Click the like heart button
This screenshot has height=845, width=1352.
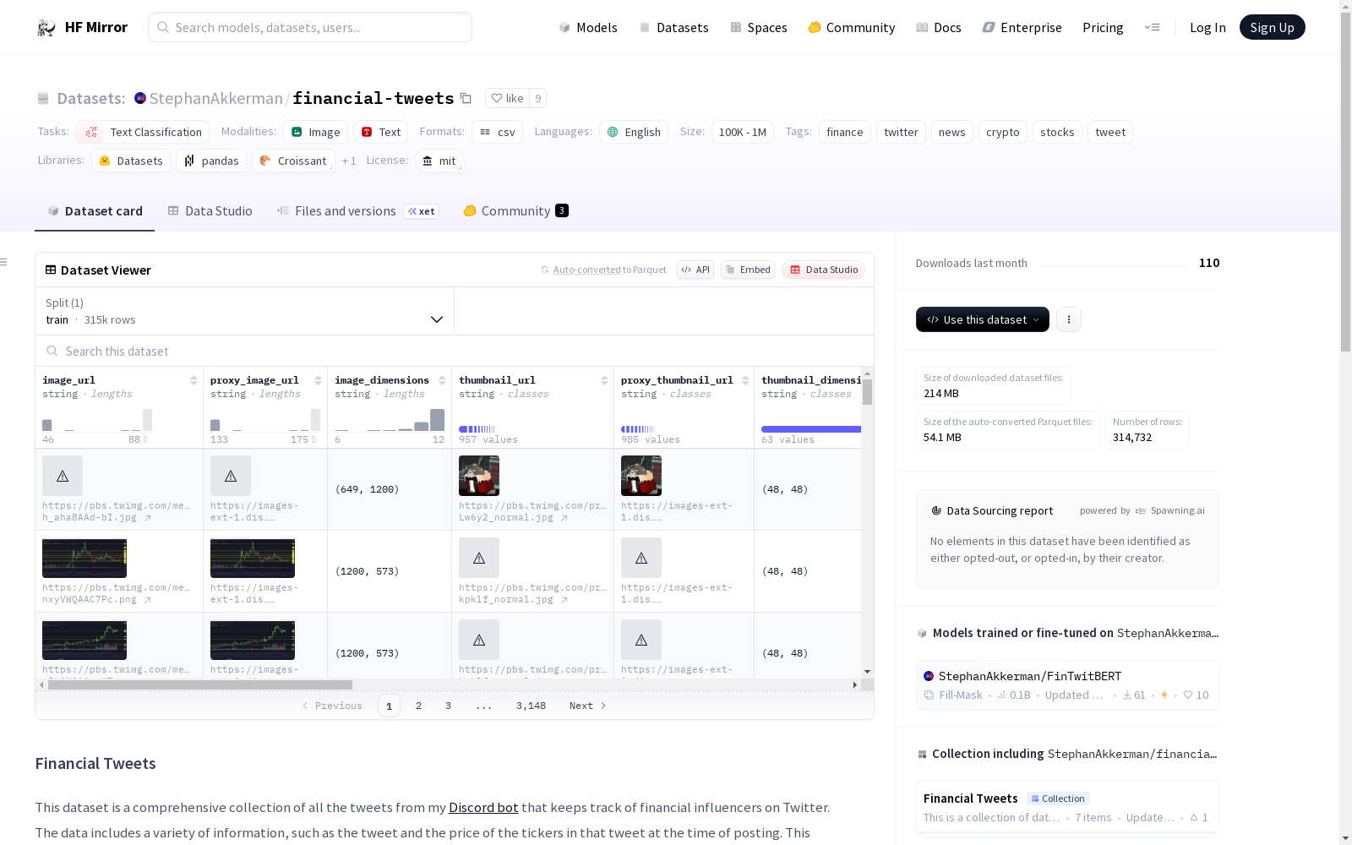(x=508, y=98)
